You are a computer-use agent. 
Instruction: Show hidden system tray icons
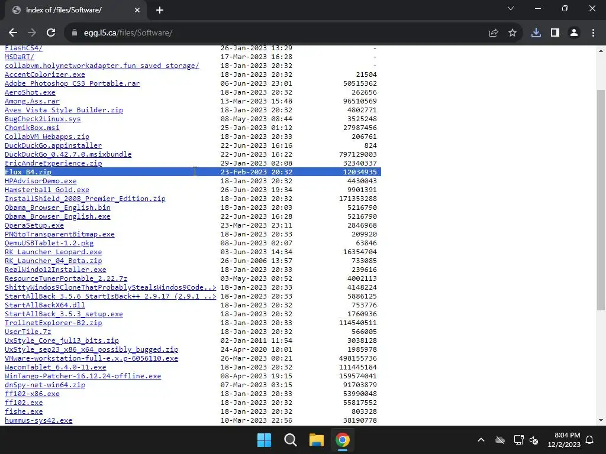(481, 440)
